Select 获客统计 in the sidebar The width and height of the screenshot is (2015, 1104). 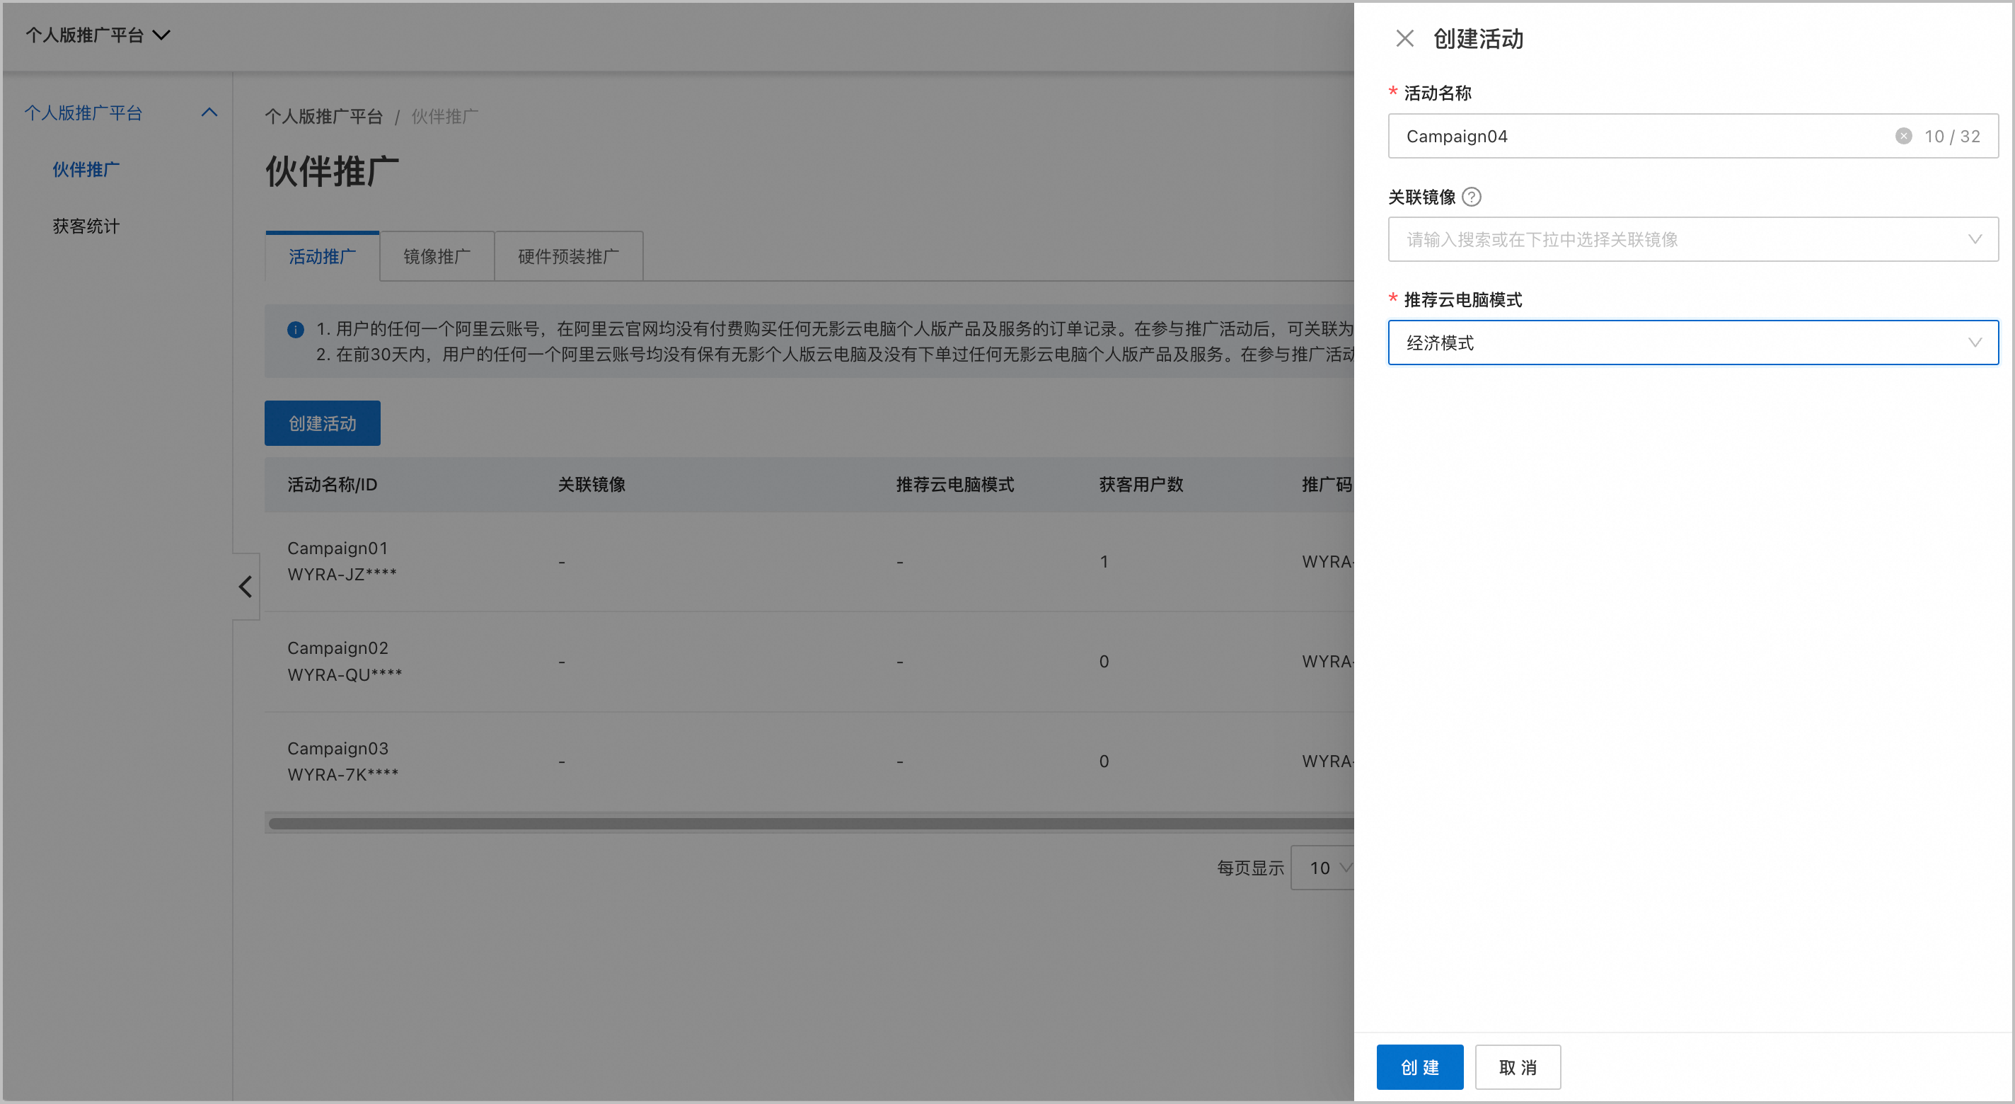tap(86, 225)
